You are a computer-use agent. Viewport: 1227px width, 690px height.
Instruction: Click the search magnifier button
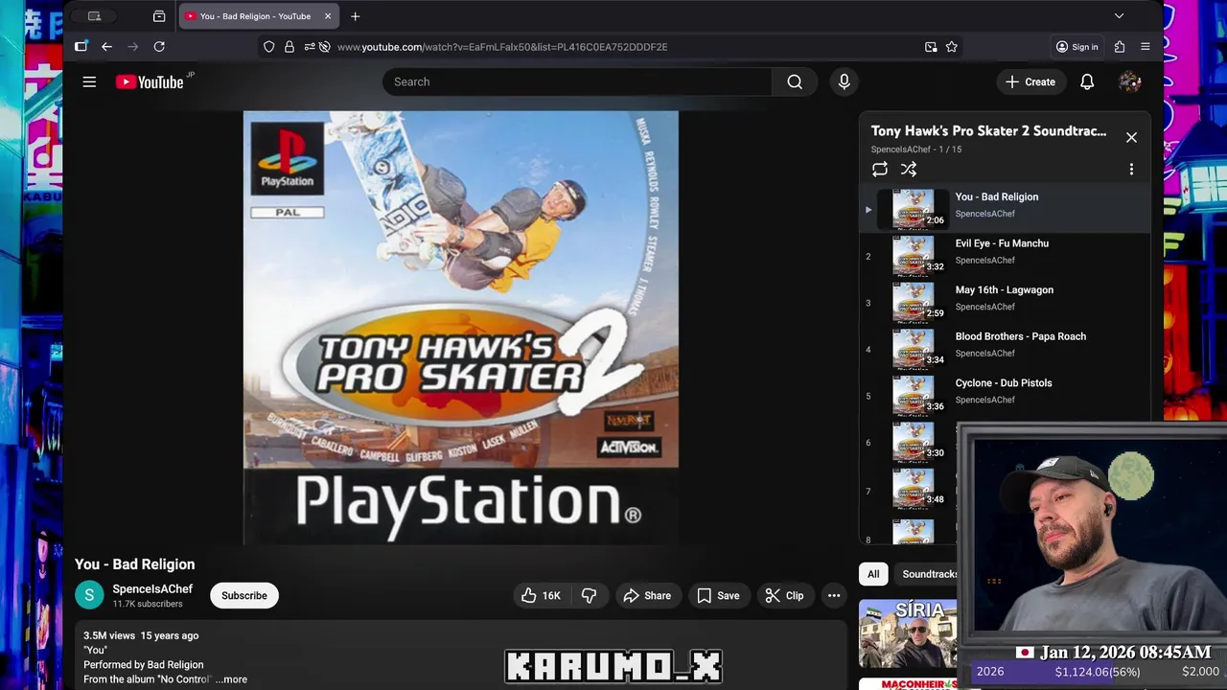click(795, 82)
